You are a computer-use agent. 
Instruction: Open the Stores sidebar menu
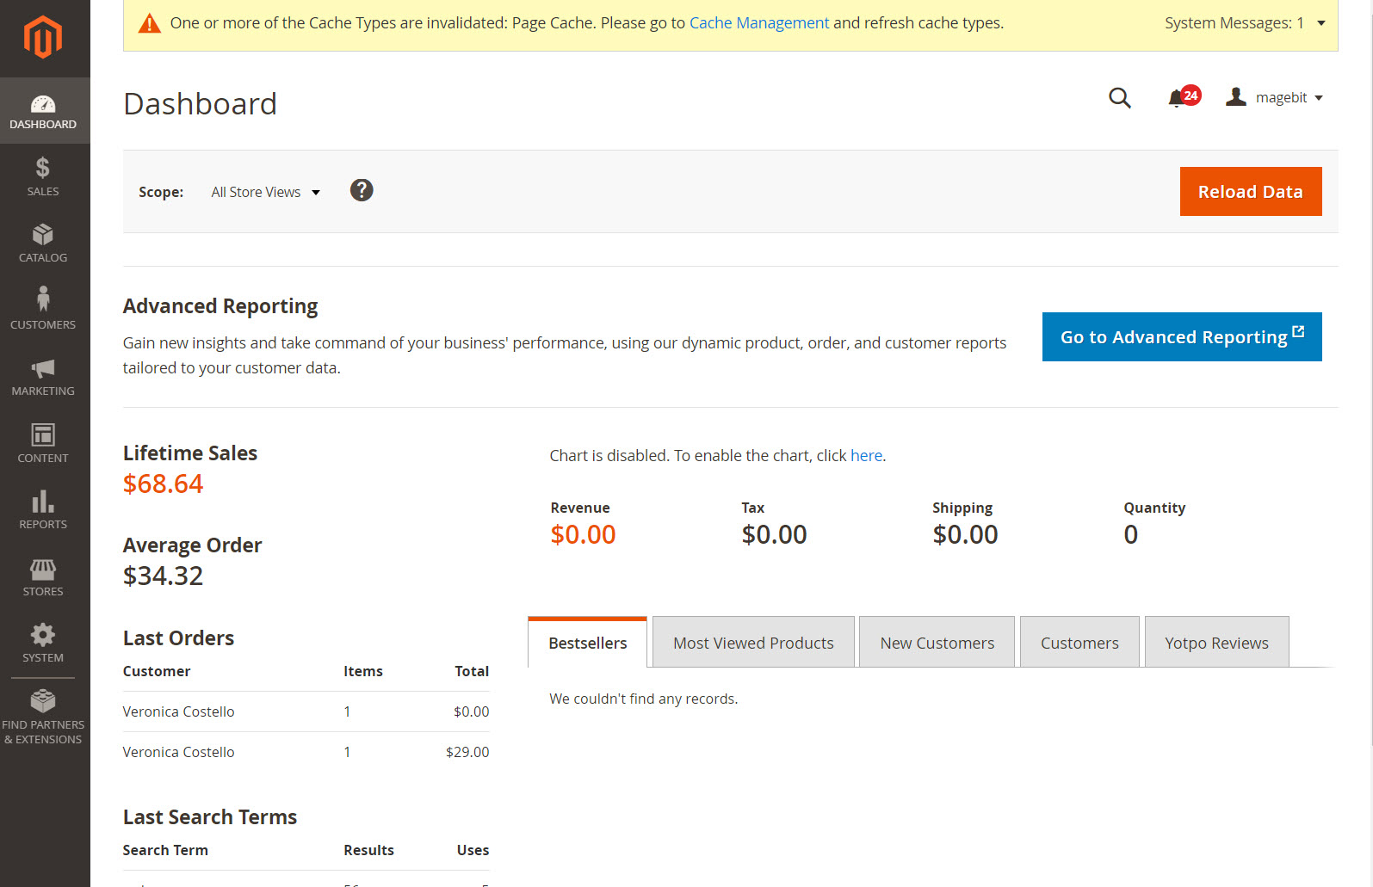click(43, 577)
